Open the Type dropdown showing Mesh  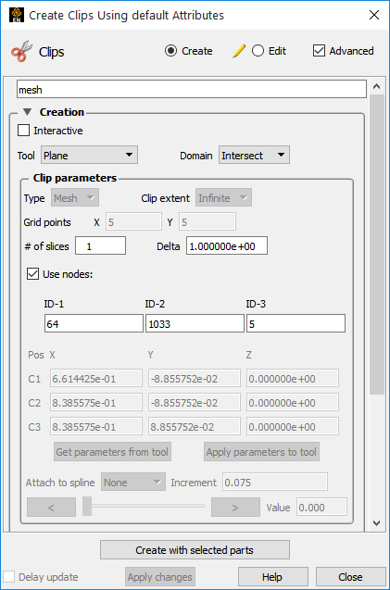click(x=75, y=198)
